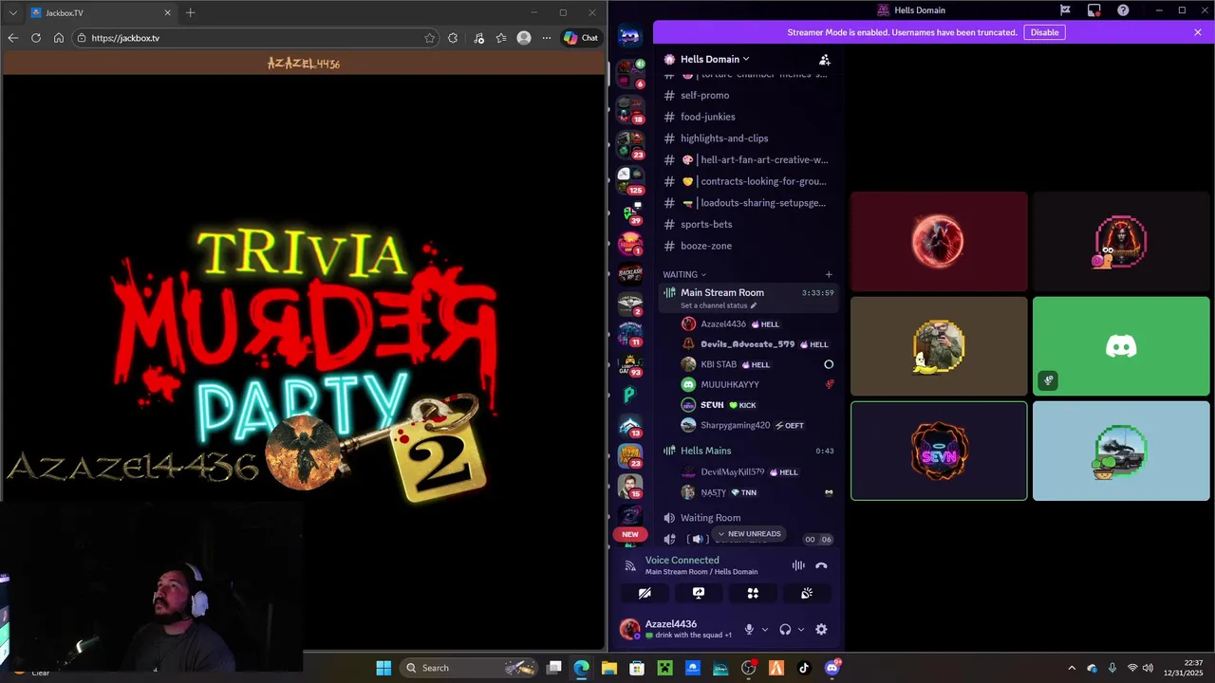Open the tank avatar video tile
The height and width of the screenshot is (683, 1215).
[x=1121, y=451]
